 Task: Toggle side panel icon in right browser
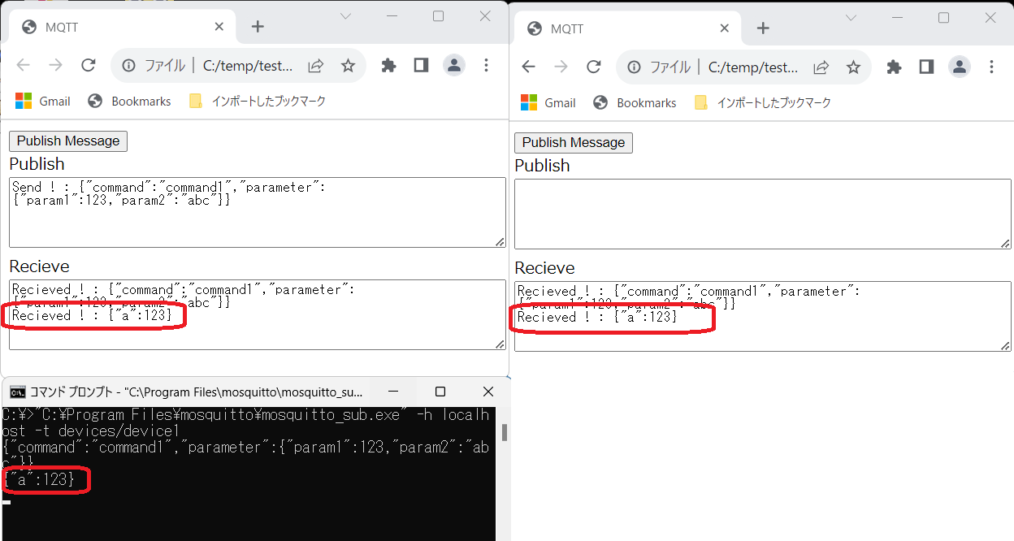pos(926,67)
